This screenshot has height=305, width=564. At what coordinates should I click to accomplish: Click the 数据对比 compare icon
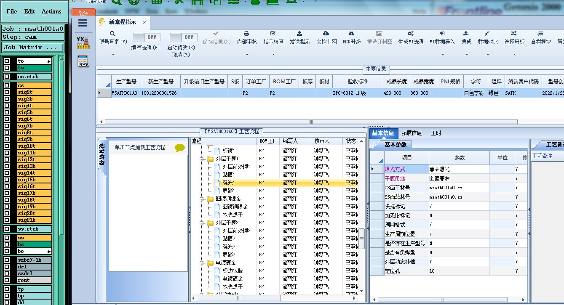point(487,33)
